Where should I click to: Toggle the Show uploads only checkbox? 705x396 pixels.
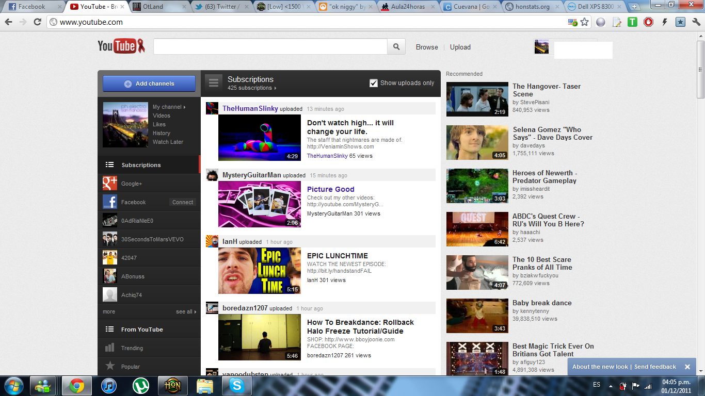[374, 83]
